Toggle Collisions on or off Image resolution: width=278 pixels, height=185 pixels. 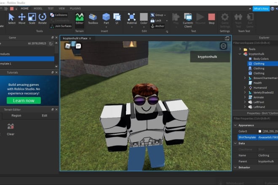[59, 15]
